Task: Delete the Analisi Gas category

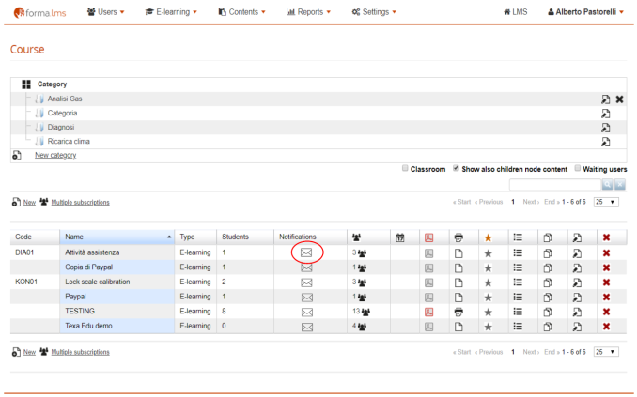Action: (x=620, y=99)
